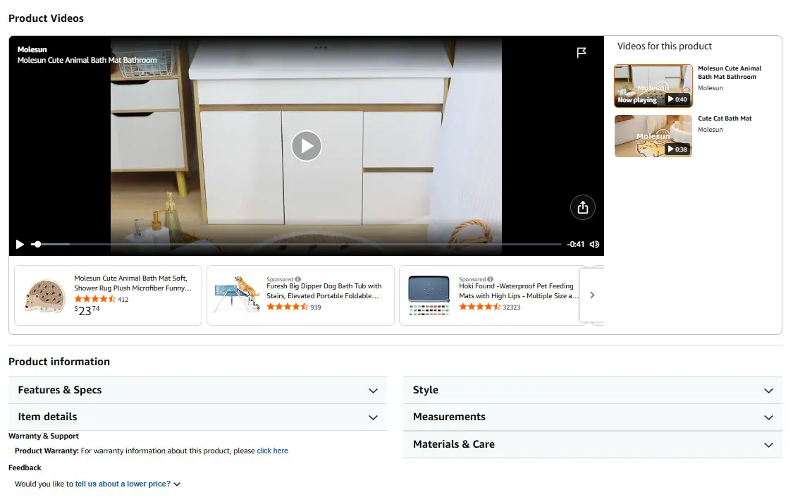This screenshot has width=793, height=502.
Task: Click the video progress slider handle
Action: (37, 245)
